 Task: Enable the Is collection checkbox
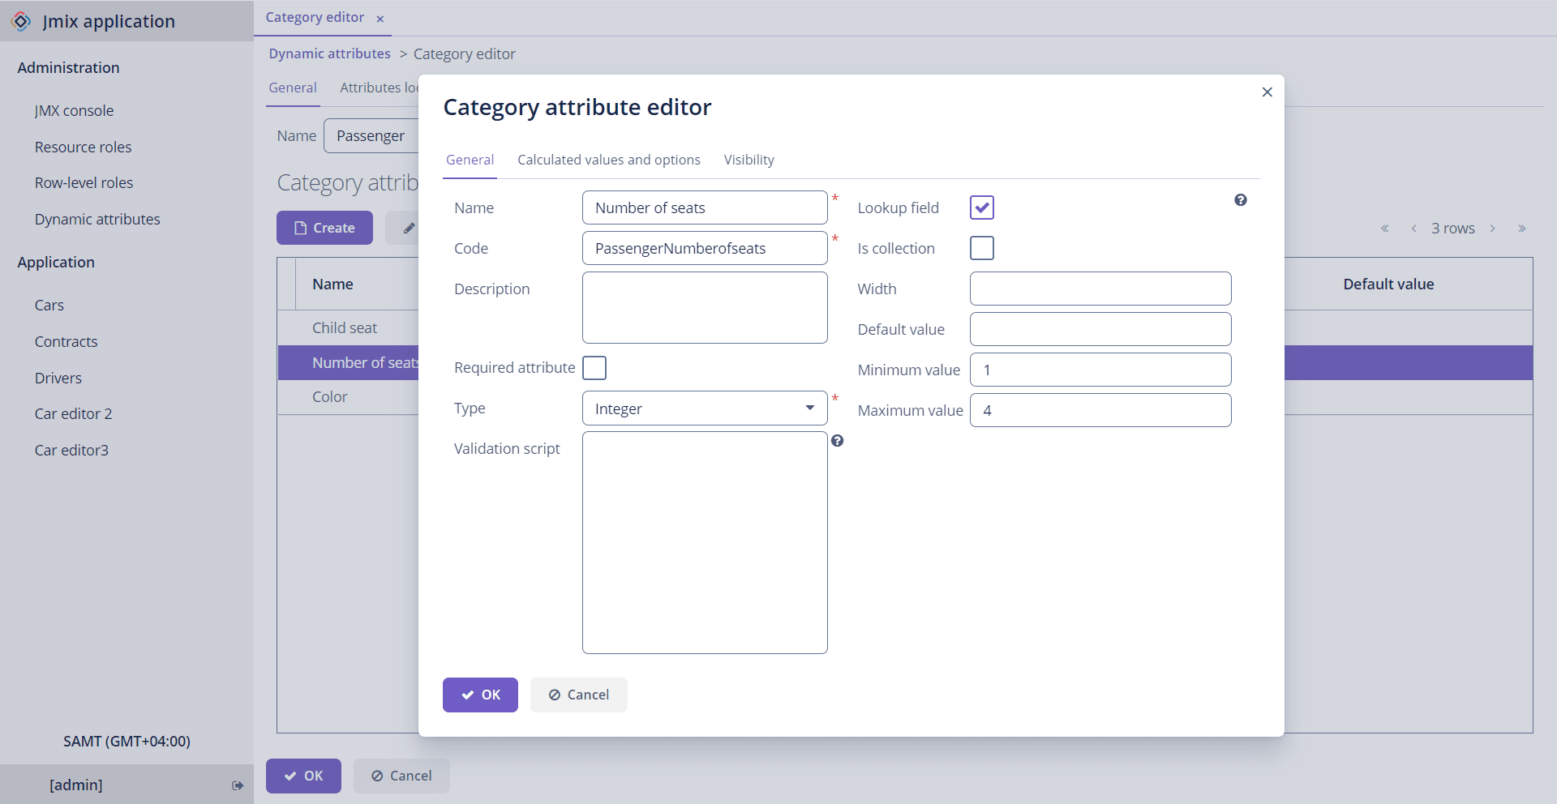981,249
